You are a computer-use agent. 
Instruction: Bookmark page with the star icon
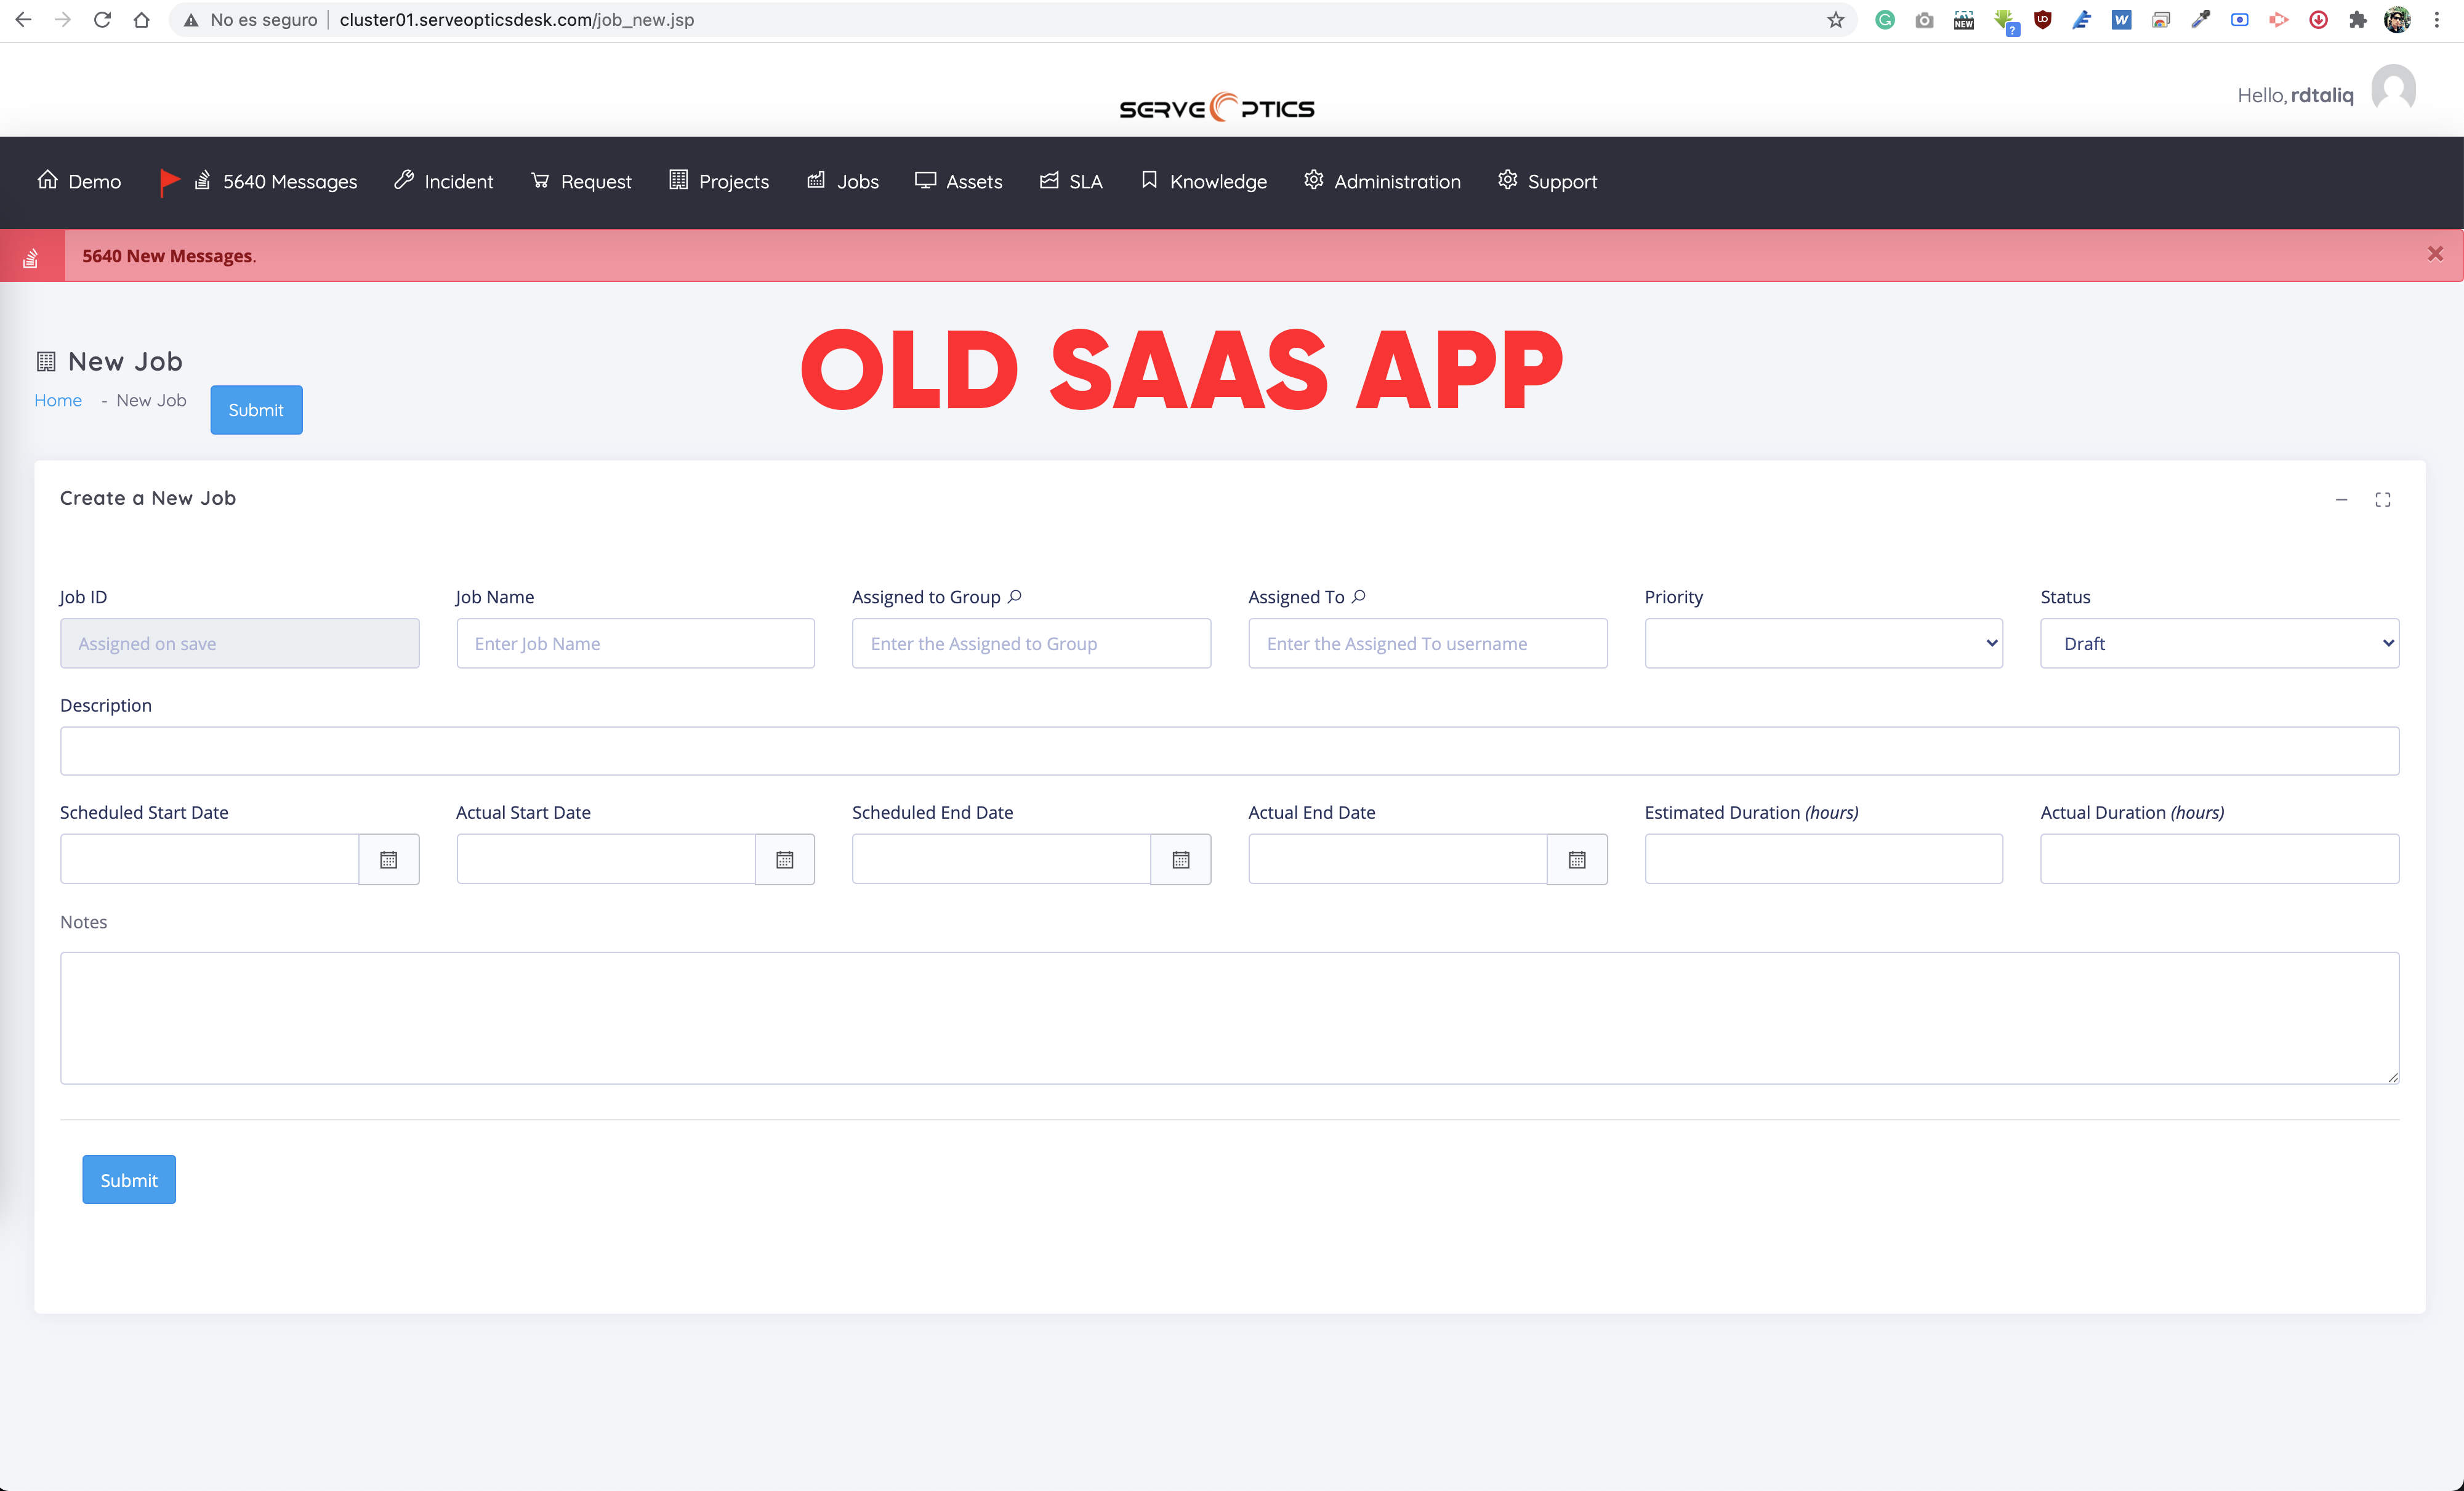pos(1835,20)
